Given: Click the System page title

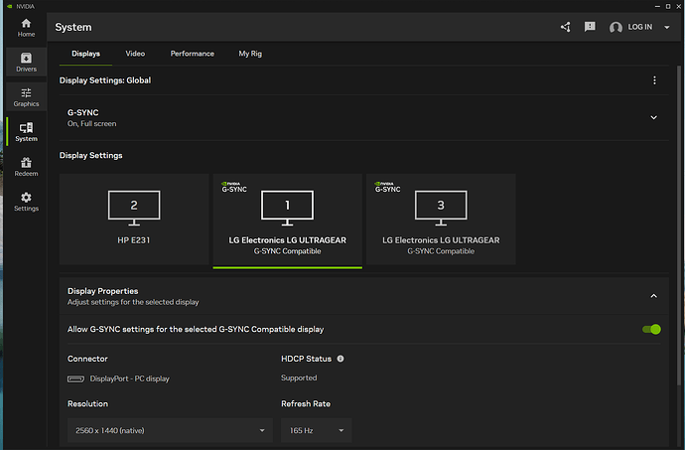Looking at the screenshot, I should tap(73, 27).
